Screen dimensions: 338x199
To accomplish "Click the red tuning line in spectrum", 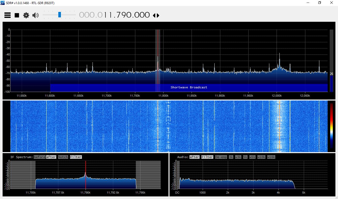I will pyautogui.click(x=158, y=61).
